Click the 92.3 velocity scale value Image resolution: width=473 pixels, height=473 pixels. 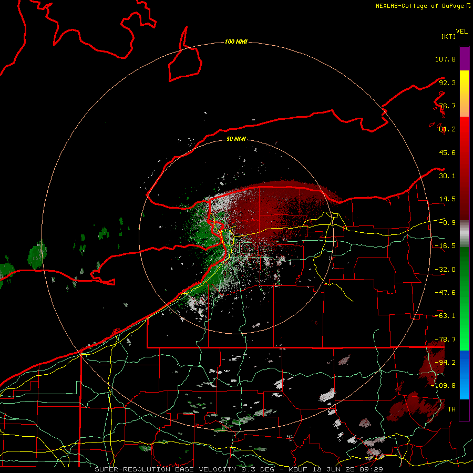pyautogui.click(x=447, y=83)
